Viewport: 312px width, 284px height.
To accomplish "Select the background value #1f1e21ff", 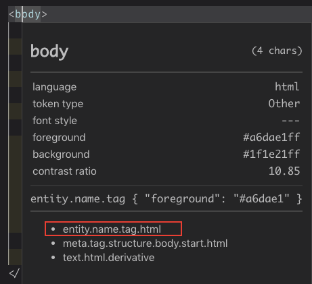I will tap(271, 154).
